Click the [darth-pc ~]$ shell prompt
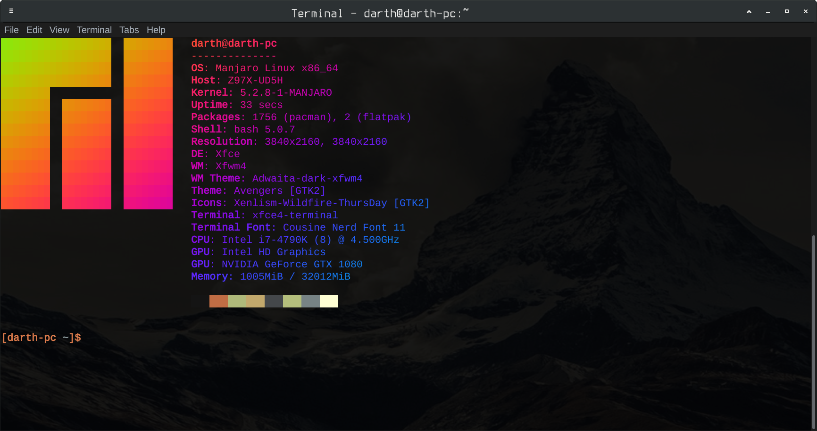 pos(42,338)
